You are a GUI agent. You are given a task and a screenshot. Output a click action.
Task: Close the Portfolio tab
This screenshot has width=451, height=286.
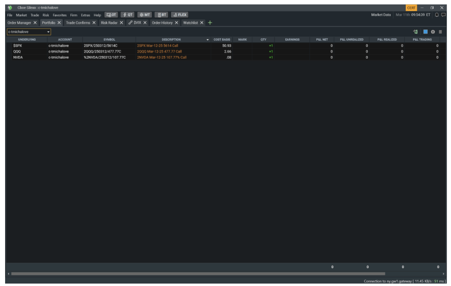59,23
